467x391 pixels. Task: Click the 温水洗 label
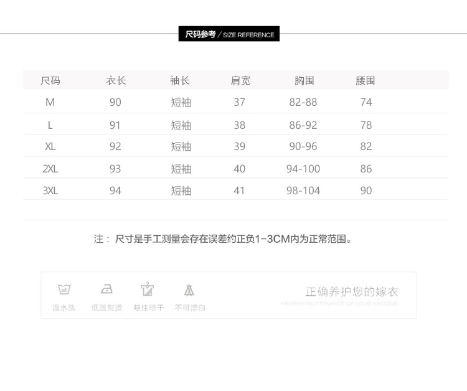(x=64, y=308)
